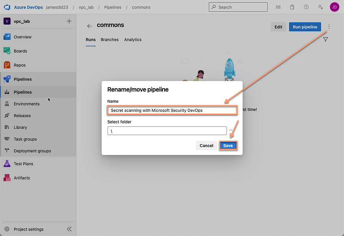Click the Pipelines breadcrumb link
The width and height of the screenshot is (344, 236).
(x=113, y=7)
